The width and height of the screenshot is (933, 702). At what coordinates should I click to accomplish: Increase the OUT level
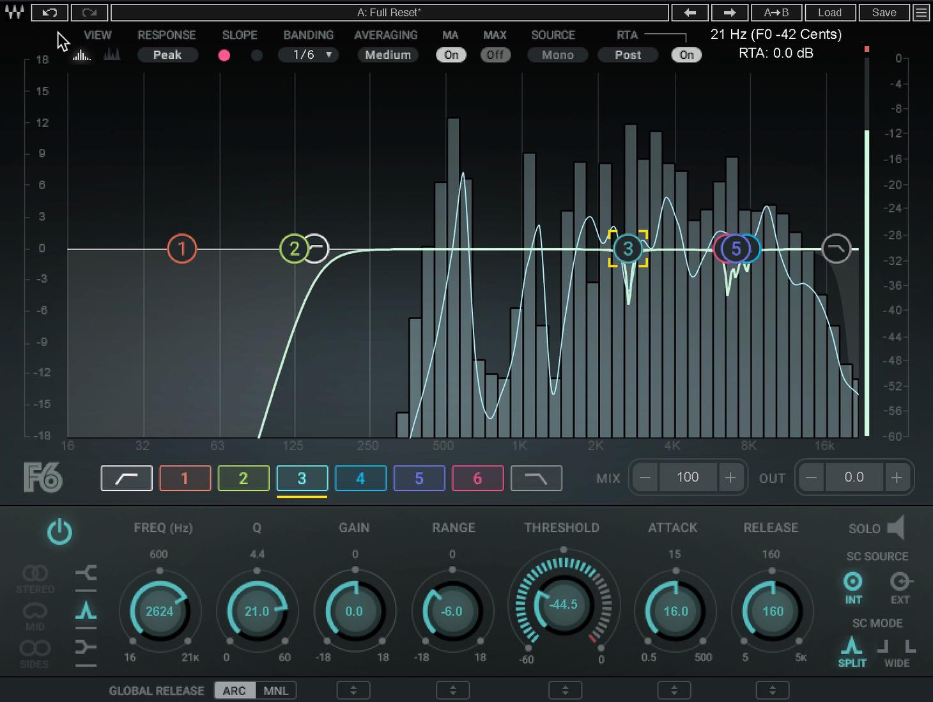click(x=897, y=478)
